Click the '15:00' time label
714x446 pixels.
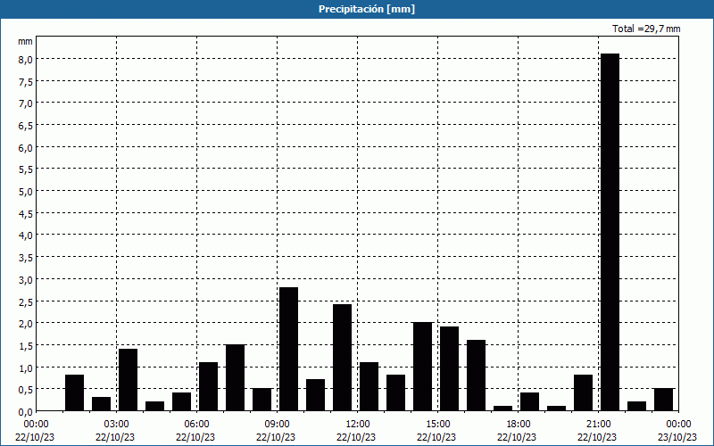[x=437, y=425]
